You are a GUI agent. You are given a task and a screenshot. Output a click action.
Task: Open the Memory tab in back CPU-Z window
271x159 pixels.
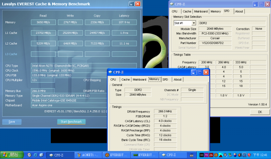(216, 11)
